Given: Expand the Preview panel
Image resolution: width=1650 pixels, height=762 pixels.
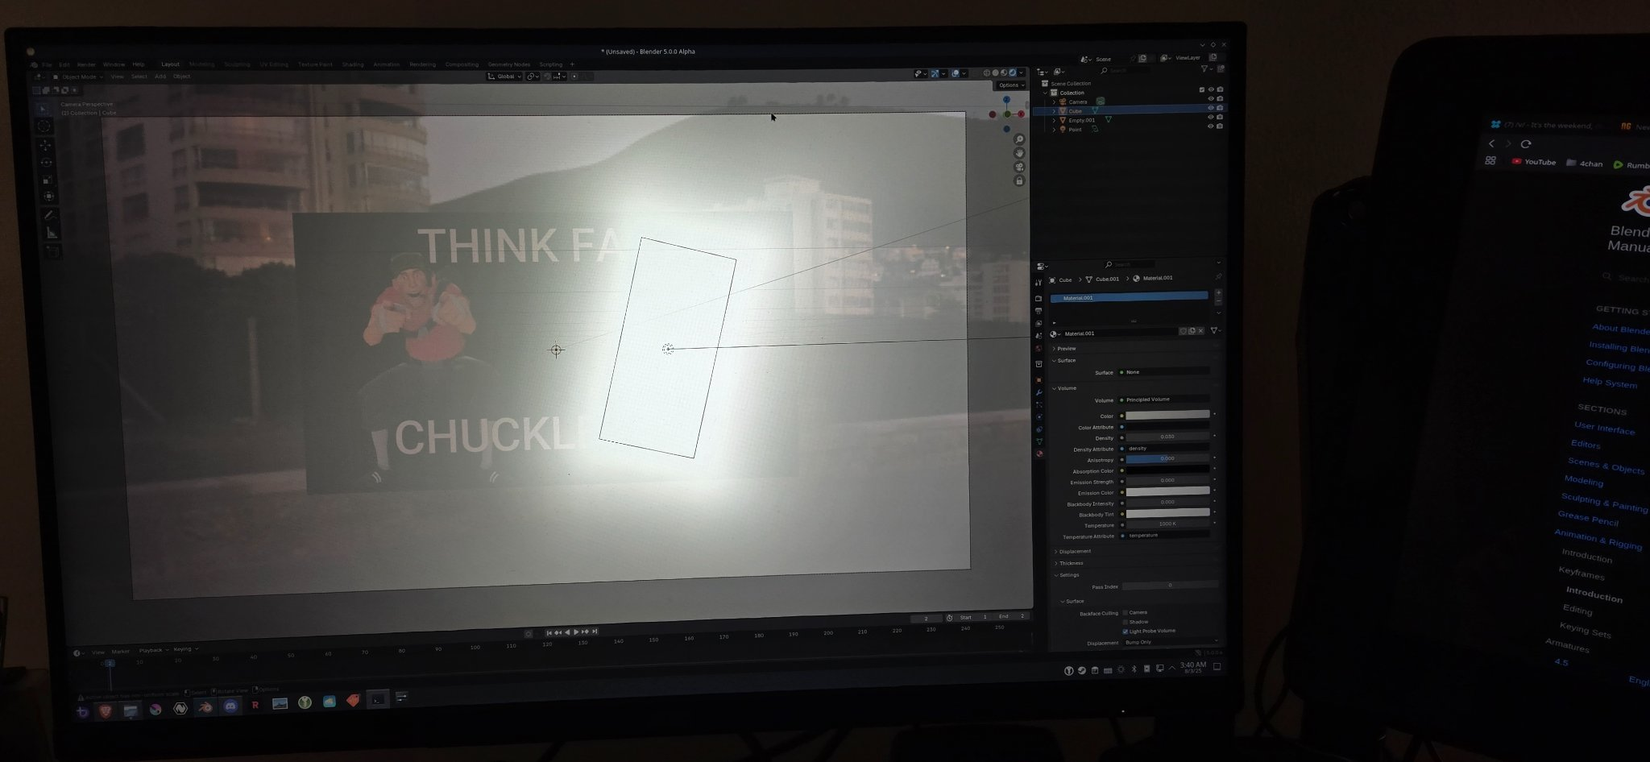Looking at the screenshot, I should coord(1054,349).
